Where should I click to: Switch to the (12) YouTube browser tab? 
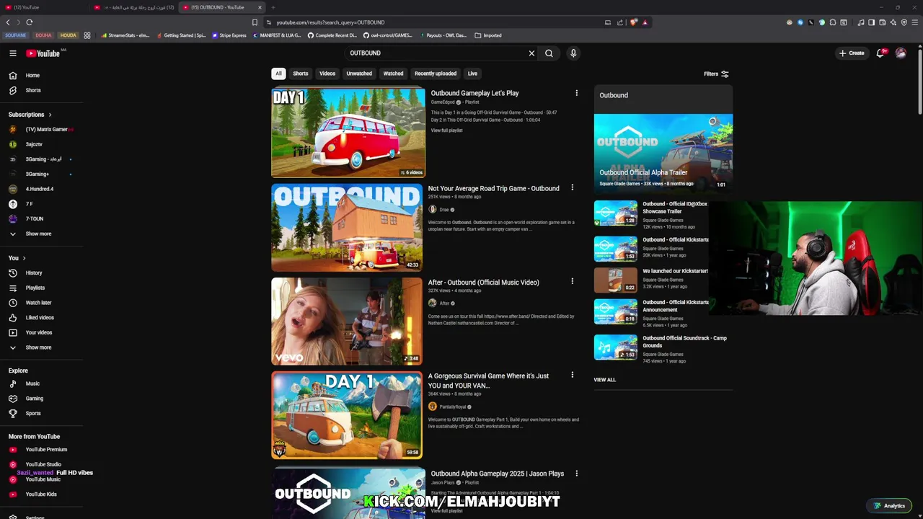pos(43,7)
